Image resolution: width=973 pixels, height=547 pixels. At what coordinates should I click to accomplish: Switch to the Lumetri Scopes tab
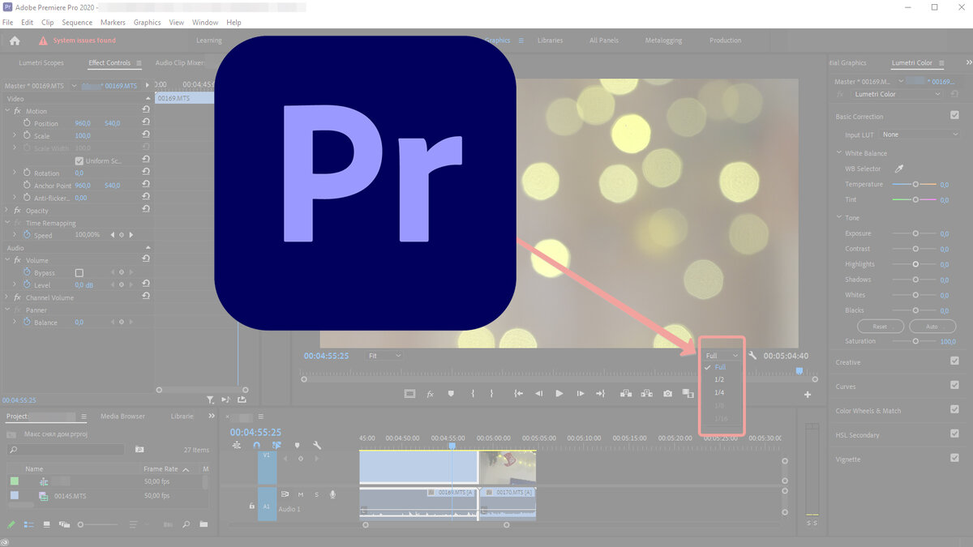pyautogui.click(x=41, y=63)
